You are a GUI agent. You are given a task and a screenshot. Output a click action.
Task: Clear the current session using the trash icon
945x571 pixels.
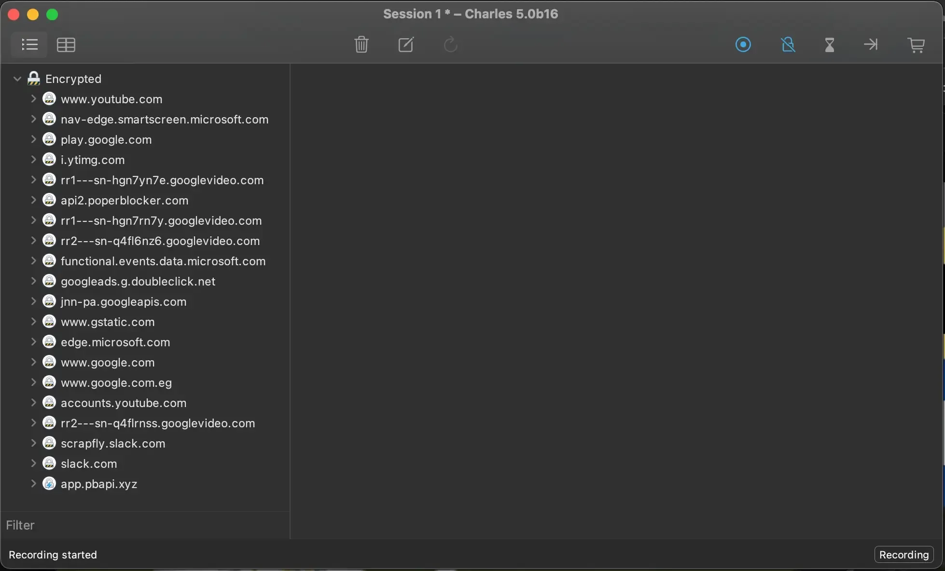point(361,45)
